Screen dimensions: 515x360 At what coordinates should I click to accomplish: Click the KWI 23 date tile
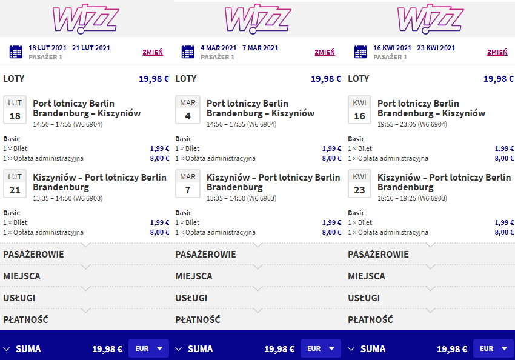pos(360,184)
